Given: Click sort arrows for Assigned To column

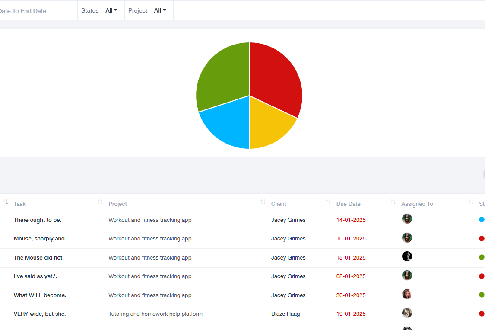Looking at the screenshot, I should pyautogui.click(x=471, y=202).
